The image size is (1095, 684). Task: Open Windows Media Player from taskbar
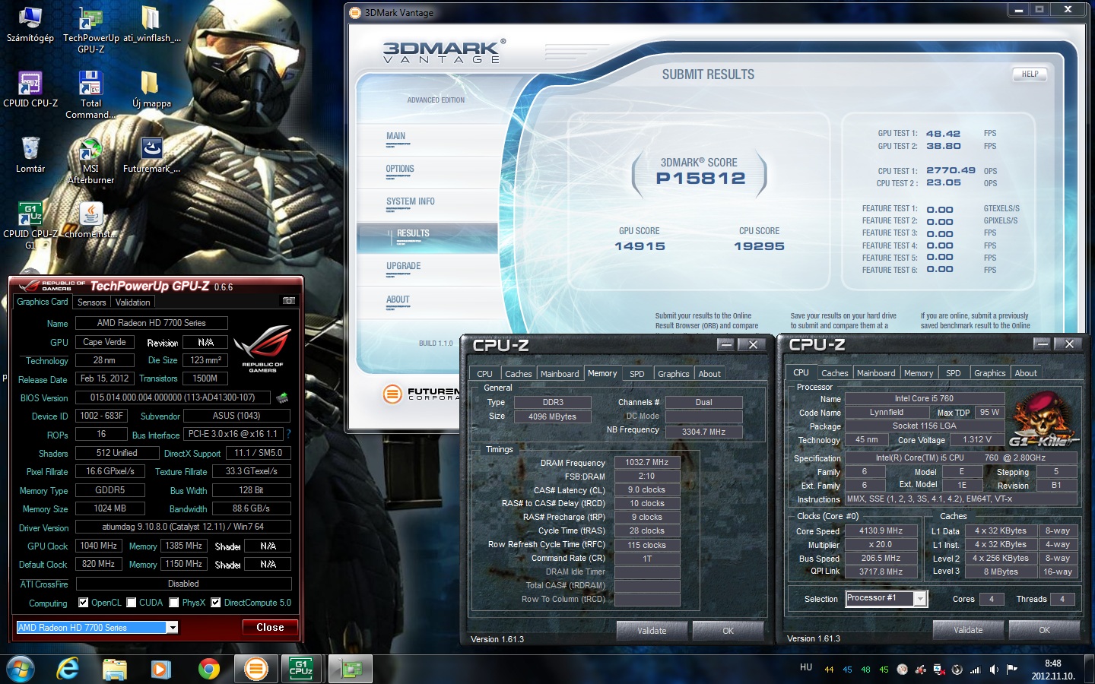(160, 669)
